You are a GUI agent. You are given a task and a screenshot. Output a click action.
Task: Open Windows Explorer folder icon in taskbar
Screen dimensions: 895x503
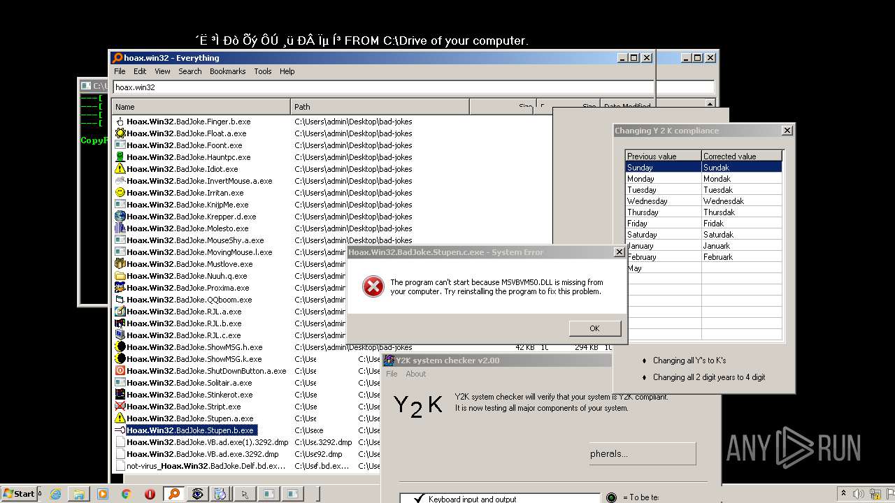[79, 494]
